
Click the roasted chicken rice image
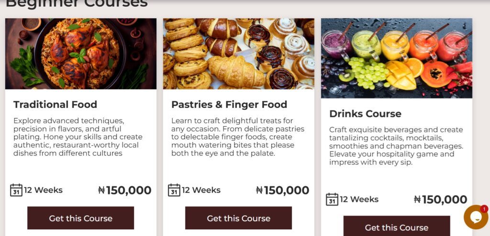[x=80, y=54]
